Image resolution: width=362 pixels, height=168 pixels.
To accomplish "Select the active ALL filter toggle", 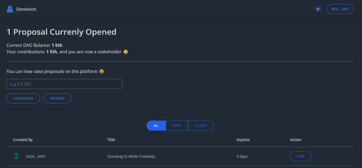I will [x=156, y=125].
